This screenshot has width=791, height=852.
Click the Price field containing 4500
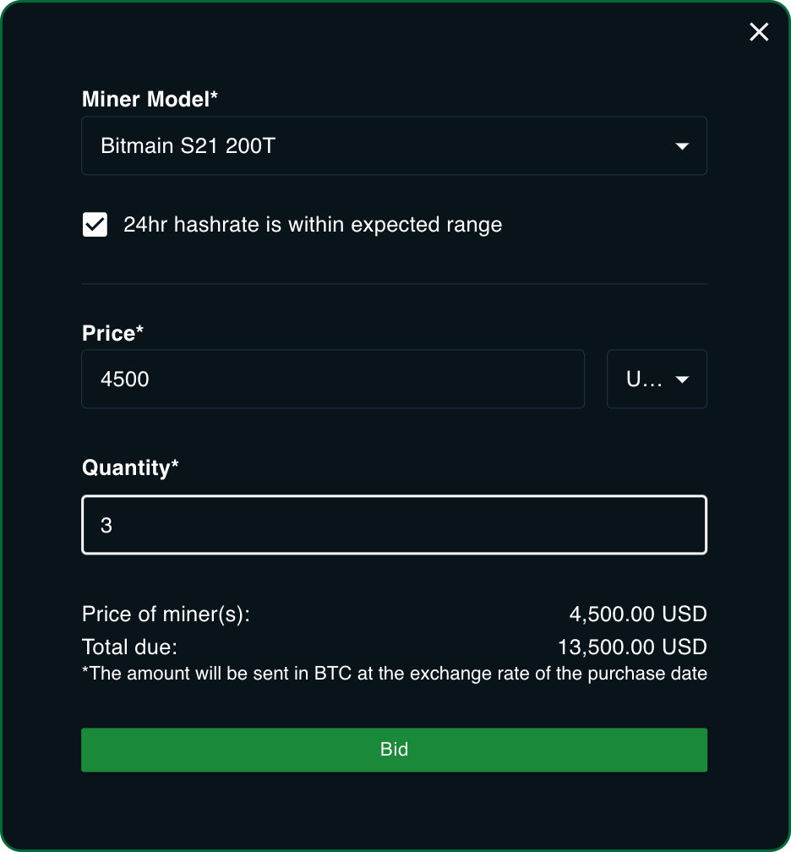(x=333, y=379)
